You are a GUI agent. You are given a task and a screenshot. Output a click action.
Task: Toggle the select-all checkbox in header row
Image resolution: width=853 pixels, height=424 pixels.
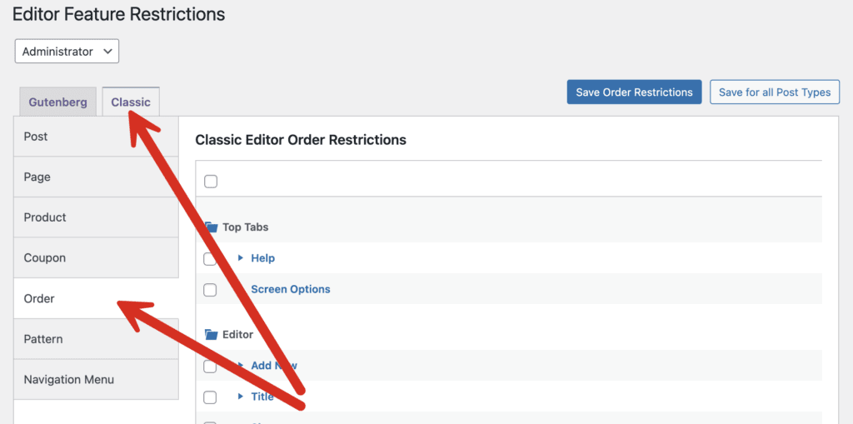(x=211, y=182)
